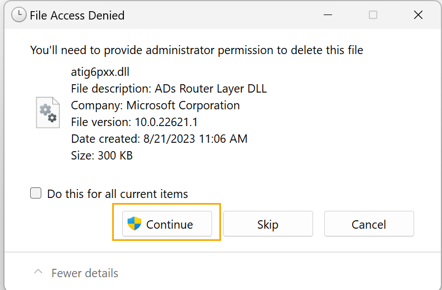Click the DLL file gear icon
The width and height of the screenshot is (442, 290).
[48, 113]
